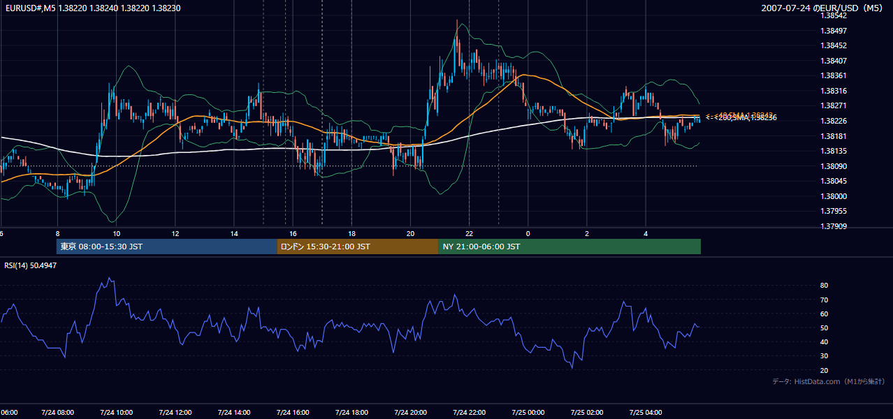Viewport: 893px width, 419px height.
Task: Click the 7/24 14:00 bottom time label
Action: pyautogui.click(x=234, y=413)
